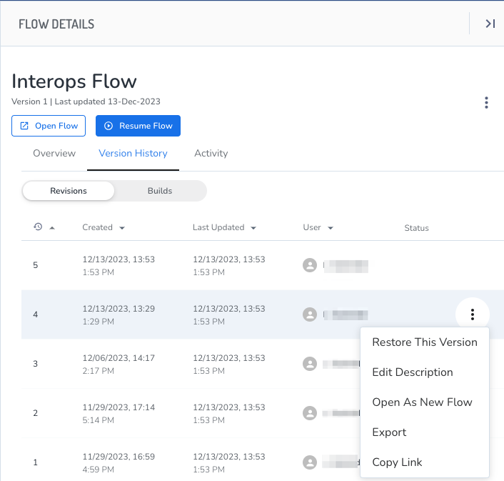Click the revision history clock column icon

38,227
